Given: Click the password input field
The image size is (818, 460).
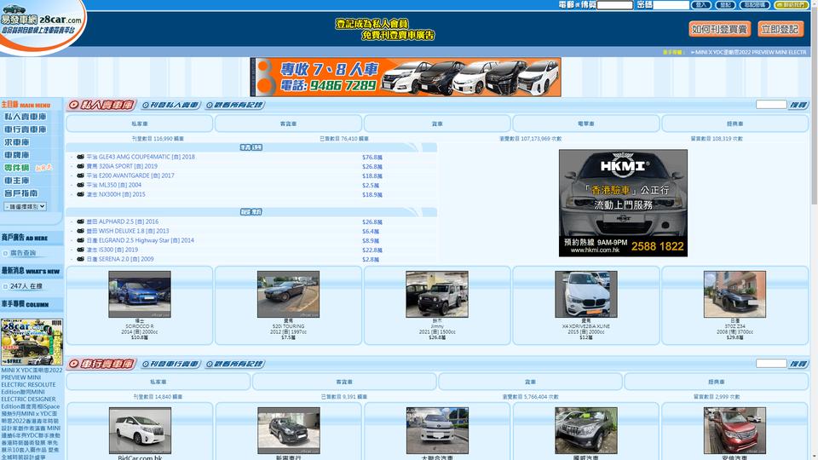Looking at the screenshot, I should pyautogui.click(x=671, y=5).
